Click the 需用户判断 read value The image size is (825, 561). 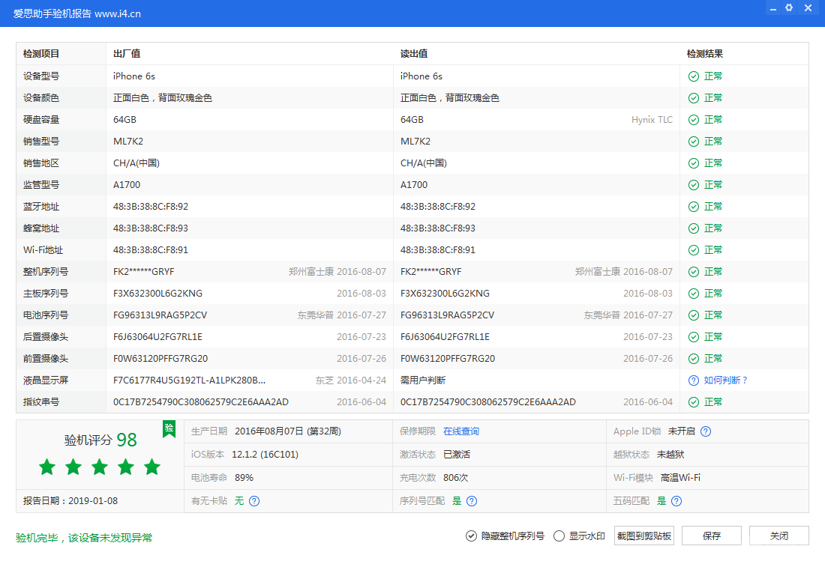[423, 380]
